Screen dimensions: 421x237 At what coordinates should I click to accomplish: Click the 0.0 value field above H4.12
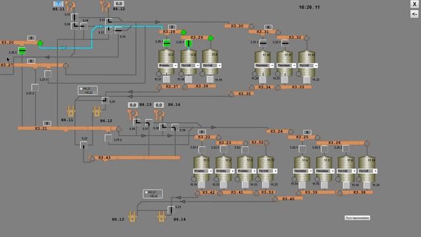pyautogui.click(x=118, y=4)
